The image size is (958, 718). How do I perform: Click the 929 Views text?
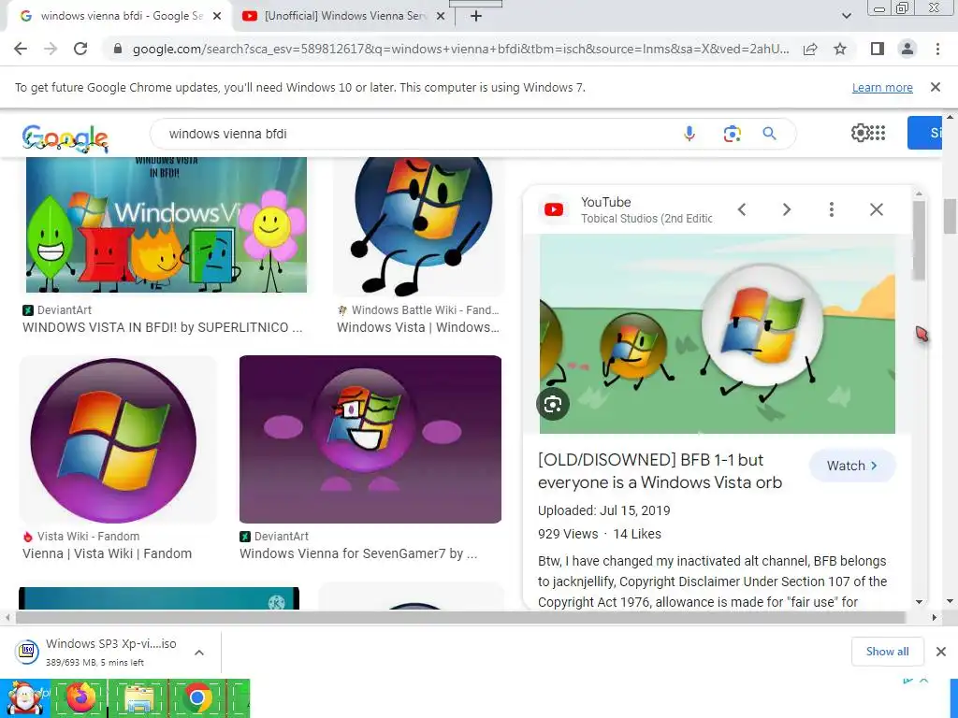pos(568,534)
